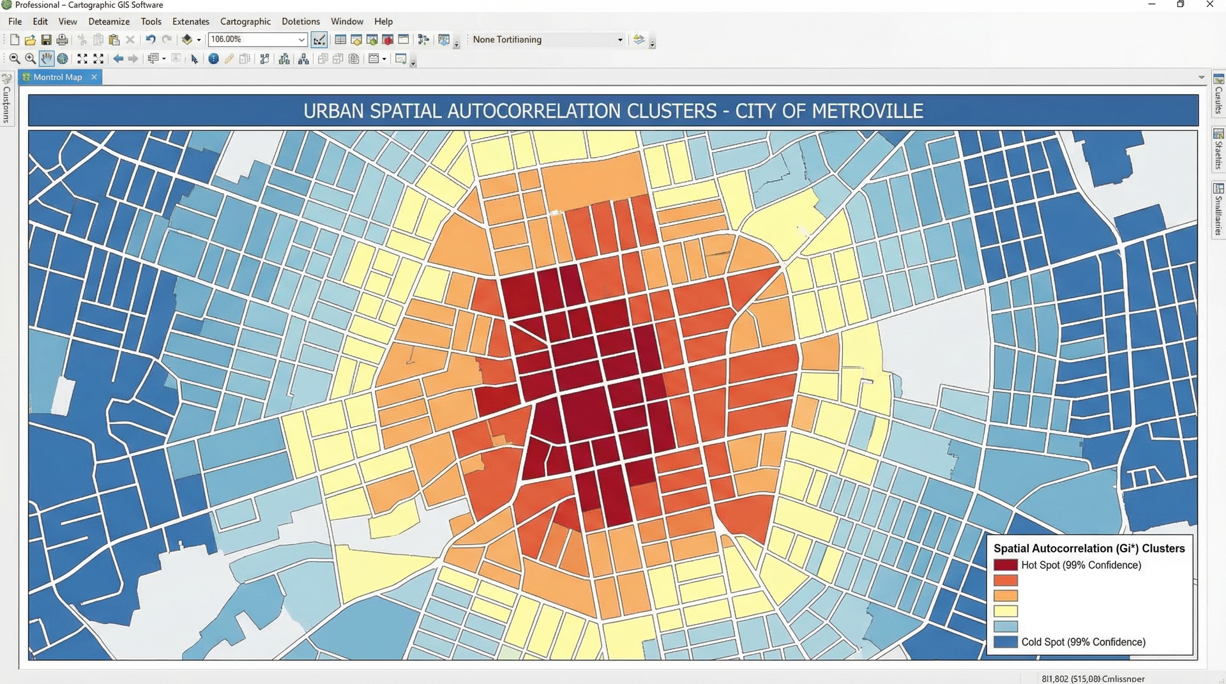Click fixed zoom out arrows icon
Image resolution: width=1226 pixels, height=684 pixels.
98,59
